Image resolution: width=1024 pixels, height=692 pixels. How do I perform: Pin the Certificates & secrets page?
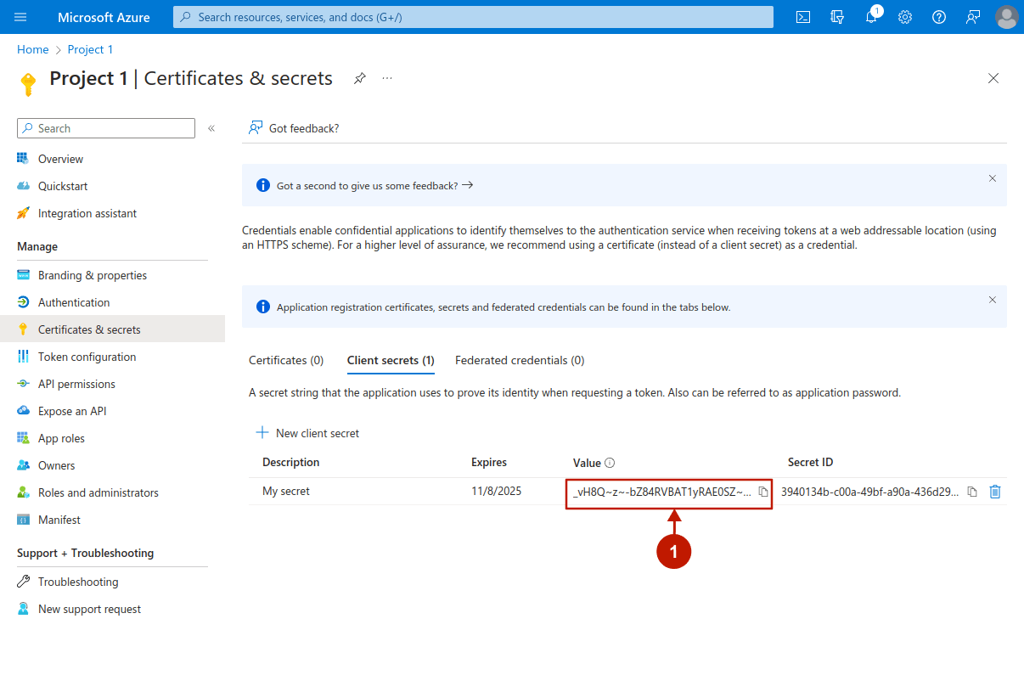(x=360, y=78)
